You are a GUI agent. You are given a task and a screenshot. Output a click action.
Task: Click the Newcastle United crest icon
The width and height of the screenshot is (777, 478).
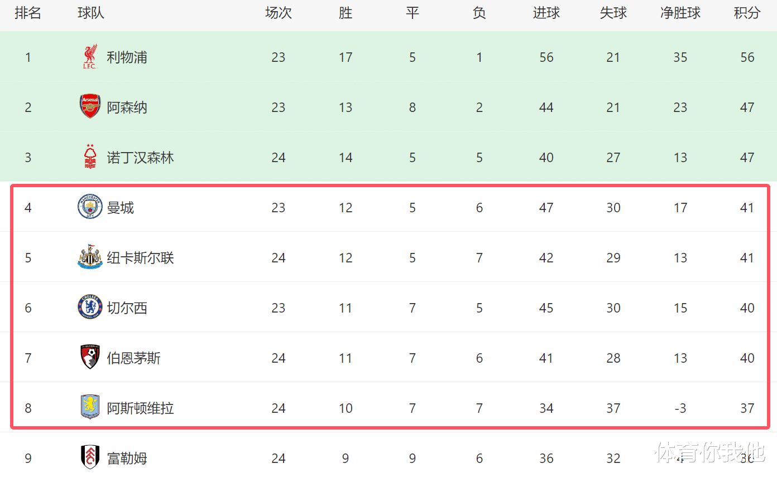click(89, 257)
